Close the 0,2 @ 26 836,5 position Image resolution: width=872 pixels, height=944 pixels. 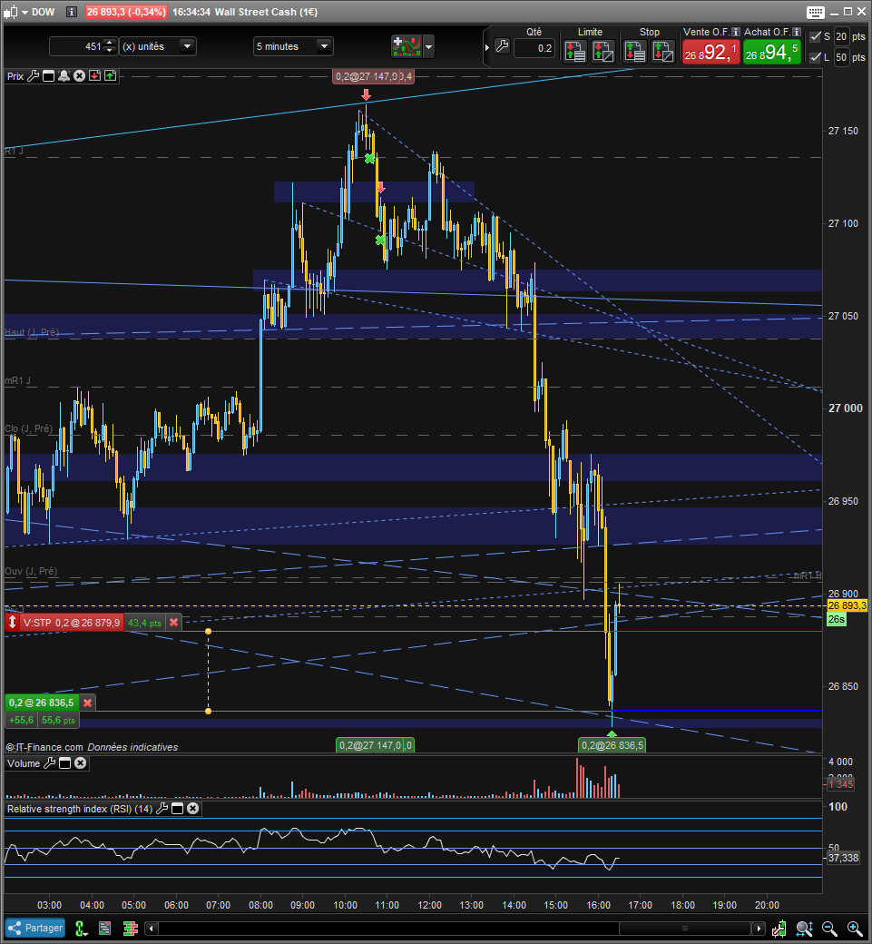(x=88, y=703)
